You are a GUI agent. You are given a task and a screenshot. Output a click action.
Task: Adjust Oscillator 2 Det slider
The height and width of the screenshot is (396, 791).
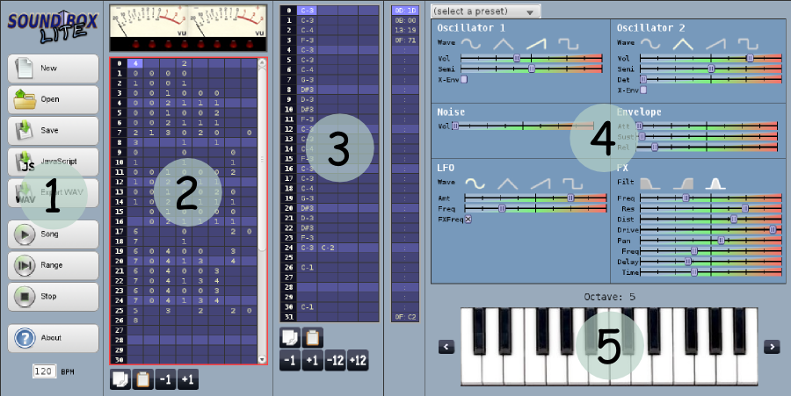click(711, 80)
